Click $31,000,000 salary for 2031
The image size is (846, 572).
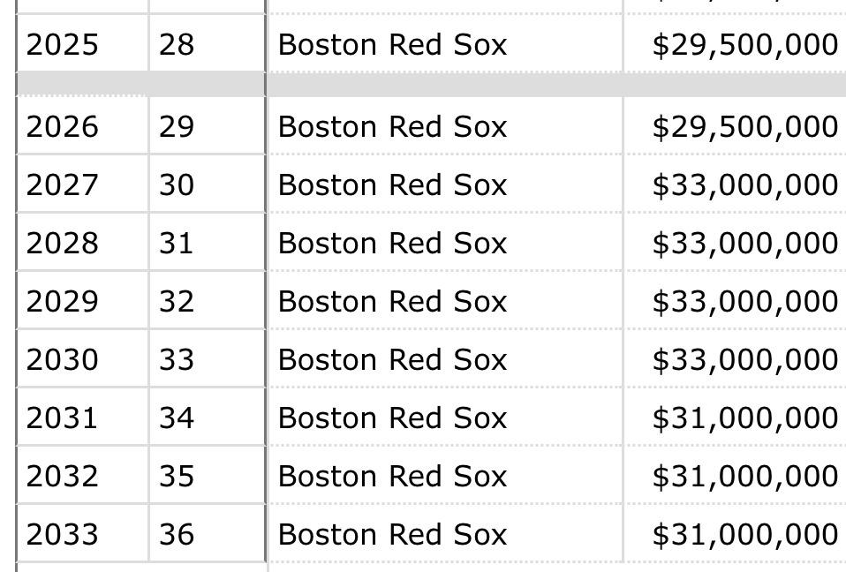[x=744, y=418]
